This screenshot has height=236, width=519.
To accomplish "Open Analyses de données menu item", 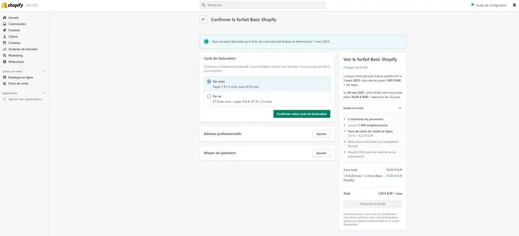I will [x=23, y=49].
